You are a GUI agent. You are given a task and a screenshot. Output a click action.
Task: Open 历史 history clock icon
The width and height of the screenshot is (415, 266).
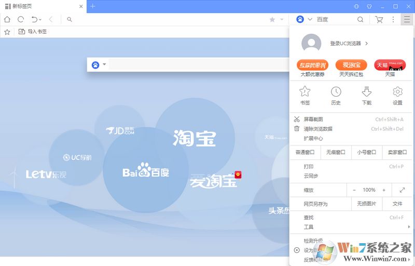click(336, 96)
